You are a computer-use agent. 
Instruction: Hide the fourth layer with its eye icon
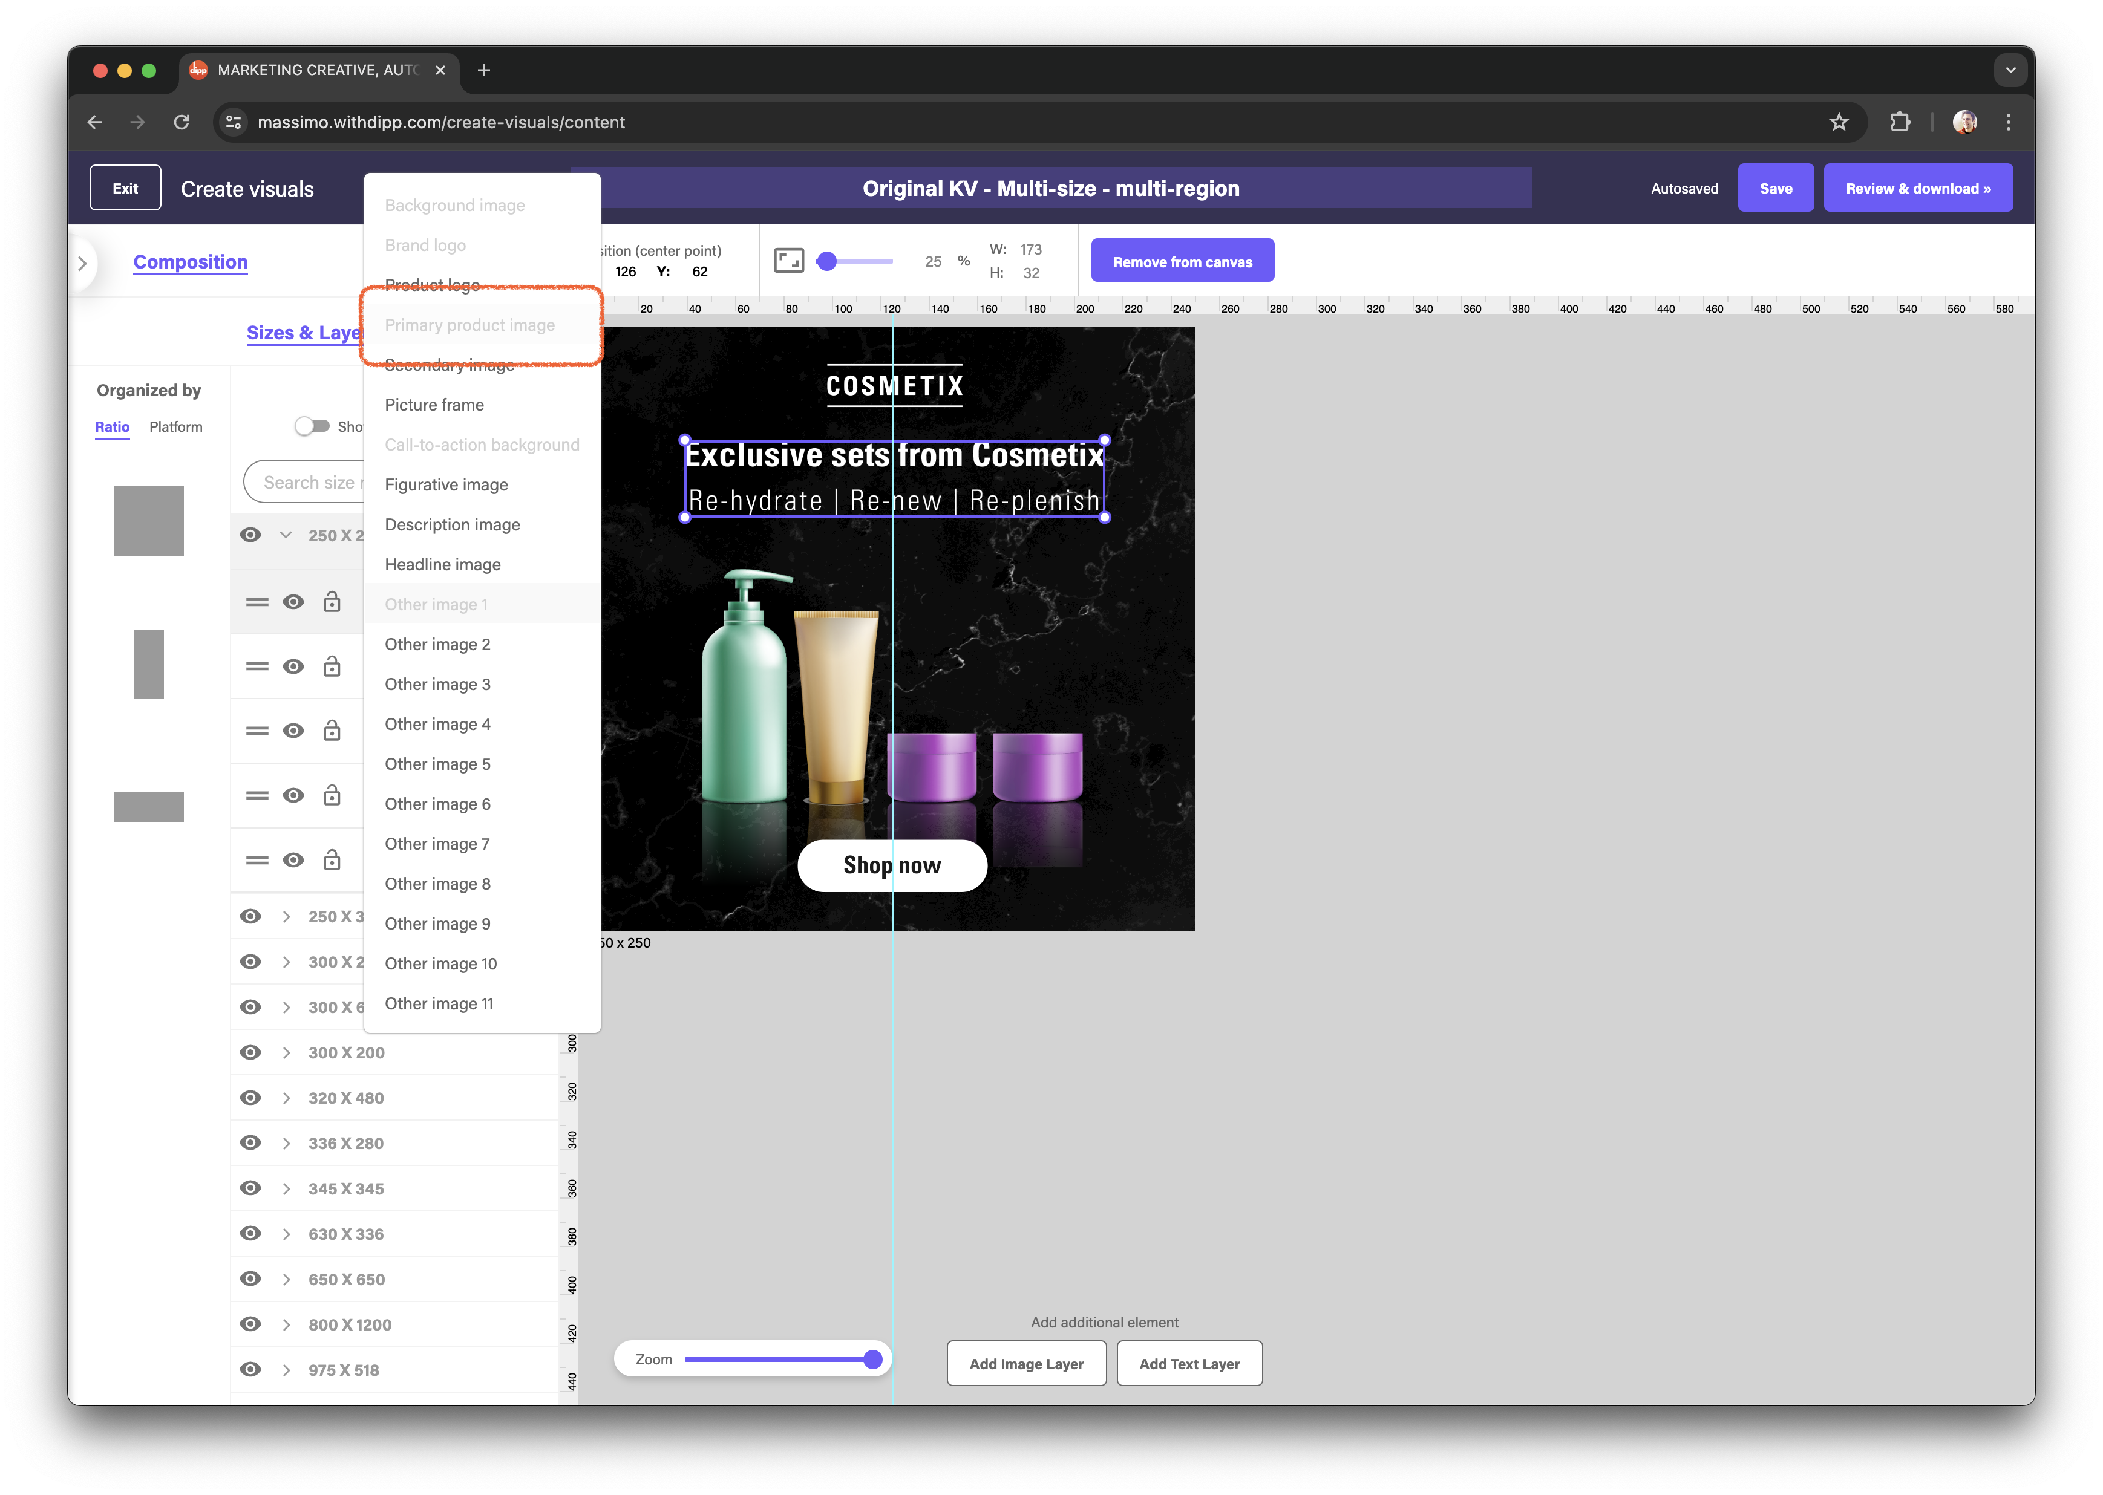(293, 795)
